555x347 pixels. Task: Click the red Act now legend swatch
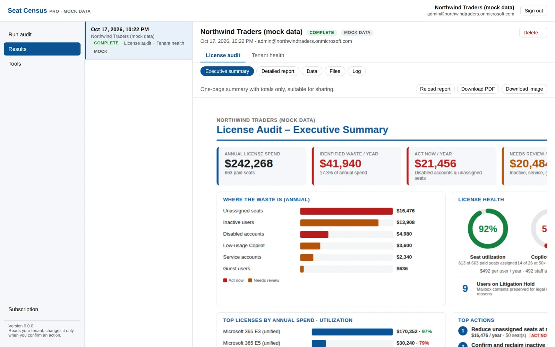click(225, 280)
